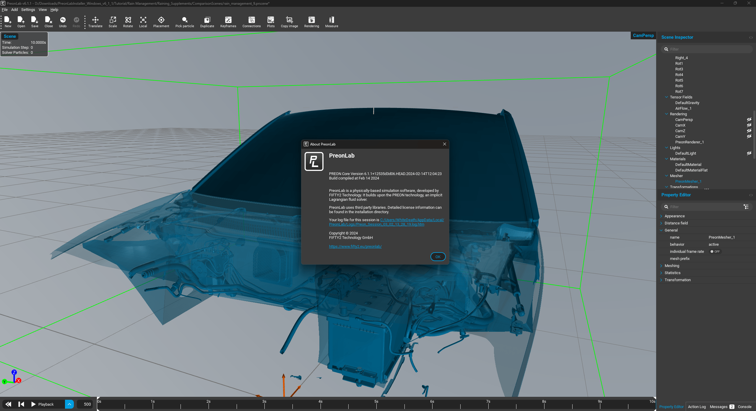The height and width of the screenshot is (411, 756).
Task: Click the New scene toolbar icon
Action: (8, 22)
